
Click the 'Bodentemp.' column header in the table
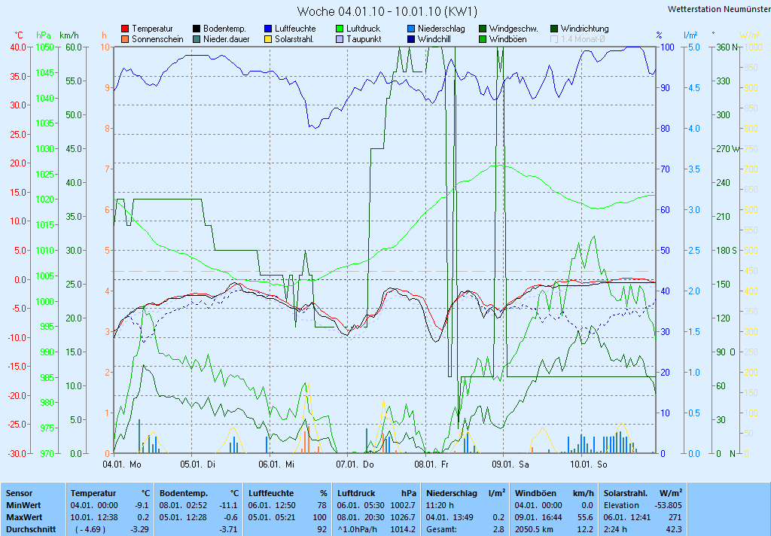coord(184,493)
